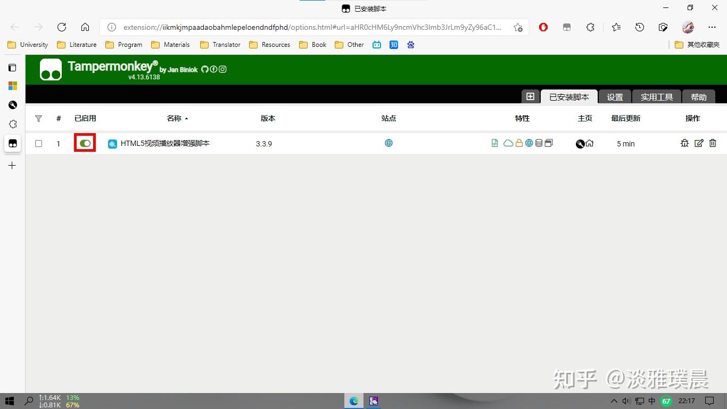Open the University bookmarks folder

pyautogui.click(x=27, y=45)
